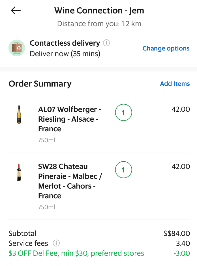Screen dimensions: 197x266
Task: Tap the Wine Connection - Jem title
Action: pos(99,10)
